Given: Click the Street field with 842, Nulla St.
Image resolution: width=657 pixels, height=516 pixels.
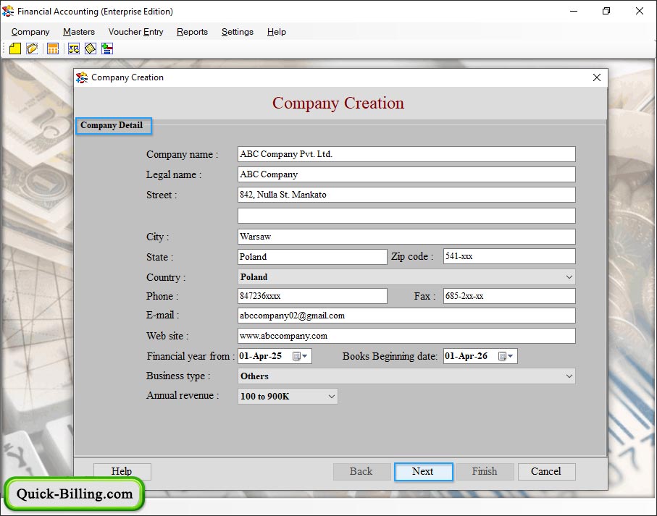Looking at the screenshot, I should tap(406, 195).
